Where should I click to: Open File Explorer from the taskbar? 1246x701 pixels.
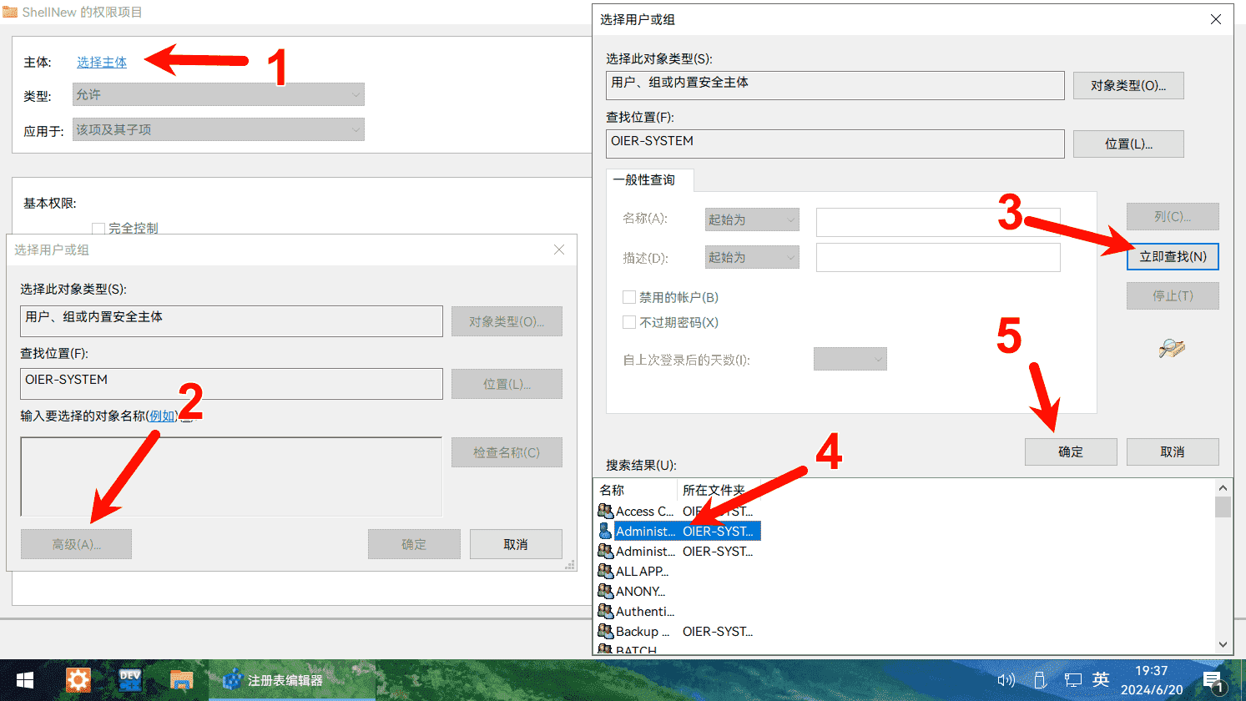181,680
